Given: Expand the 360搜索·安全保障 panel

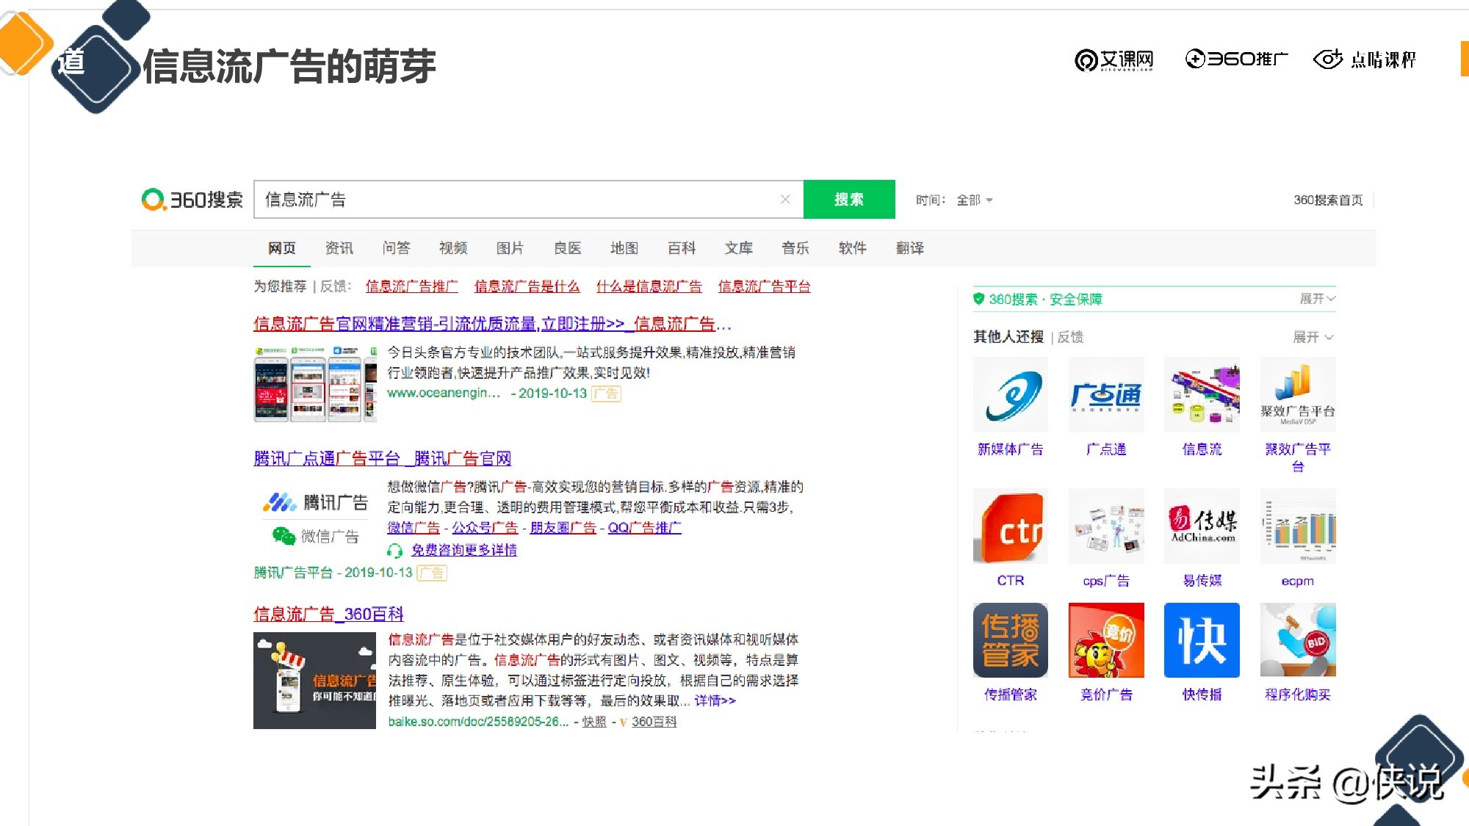Looking at the screenshot, I should click(1318, 299).
